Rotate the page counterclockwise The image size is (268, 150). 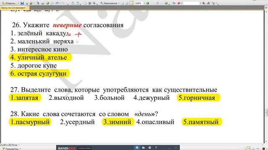pos(72,3)
